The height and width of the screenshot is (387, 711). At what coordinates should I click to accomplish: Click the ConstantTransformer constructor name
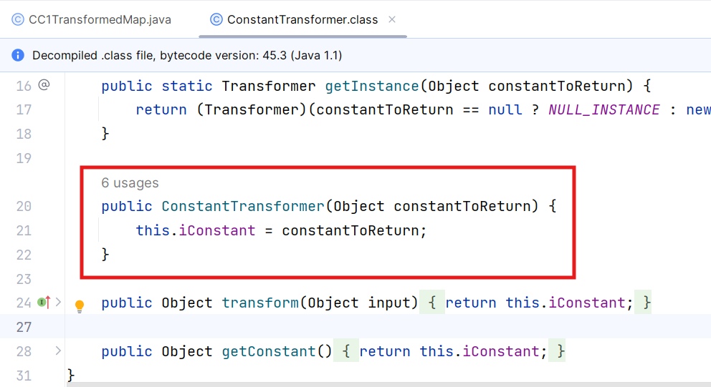pos(243,207)
